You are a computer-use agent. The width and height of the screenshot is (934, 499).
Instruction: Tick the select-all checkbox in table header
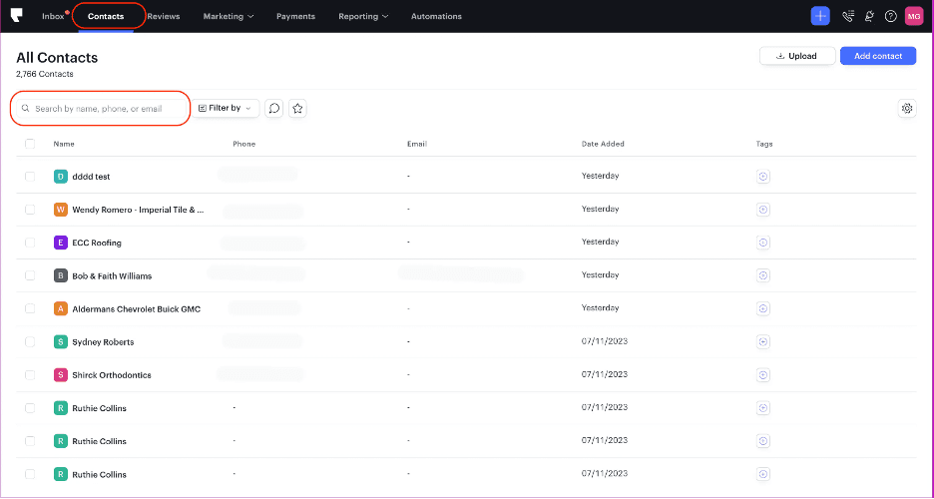click(x=30, y=144)
